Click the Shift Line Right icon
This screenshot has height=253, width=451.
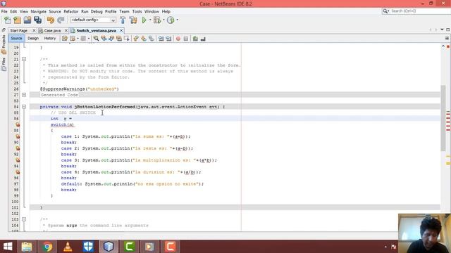168,39
